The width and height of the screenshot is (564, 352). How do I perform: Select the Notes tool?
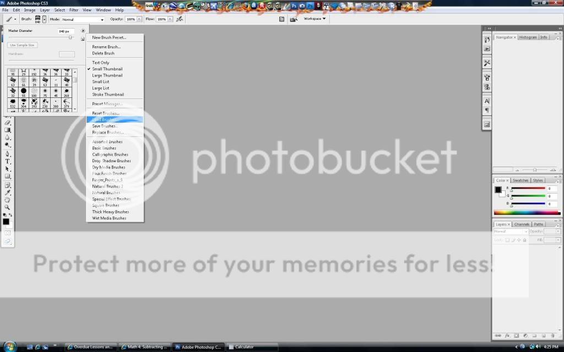click(7, 185)
